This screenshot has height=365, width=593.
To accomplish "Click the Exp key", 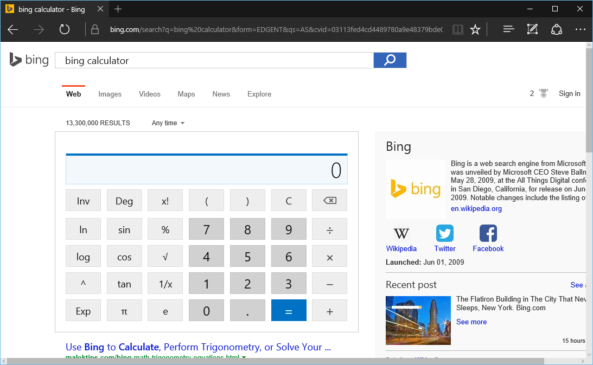I will 83,311.
